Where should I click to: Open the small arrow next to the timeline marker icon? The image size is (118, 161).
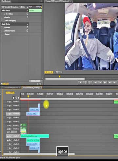19,98
